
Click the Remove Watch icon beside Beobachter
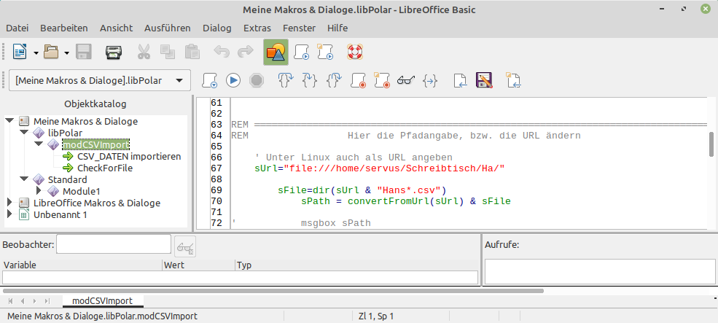185,247
